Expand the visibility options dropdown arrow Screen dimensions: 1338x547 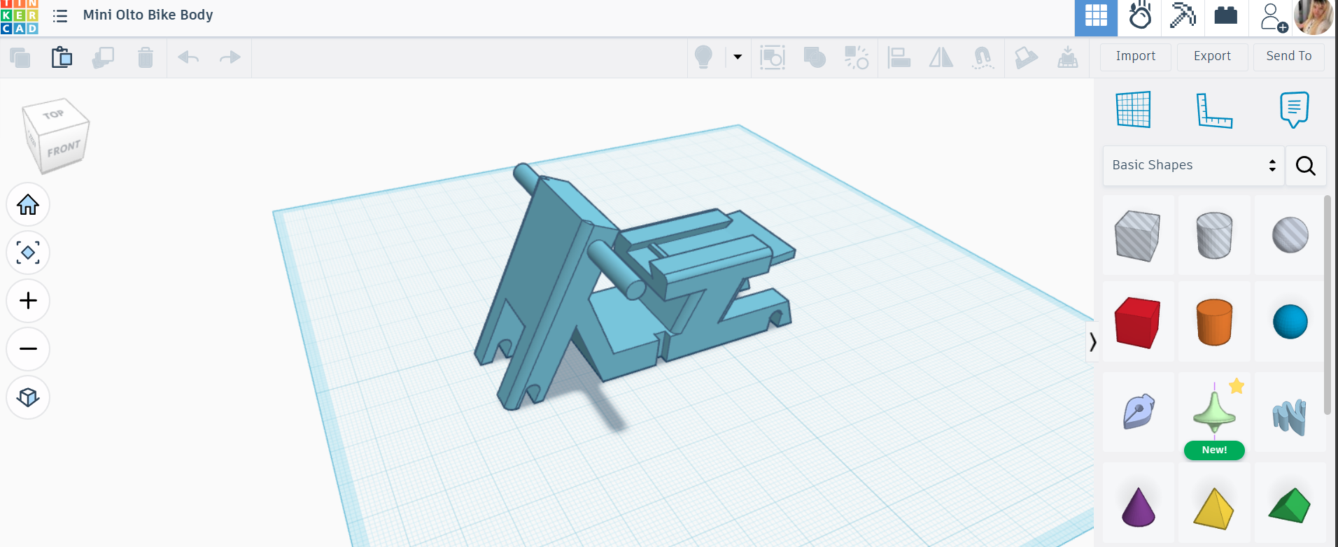[738, 57]
